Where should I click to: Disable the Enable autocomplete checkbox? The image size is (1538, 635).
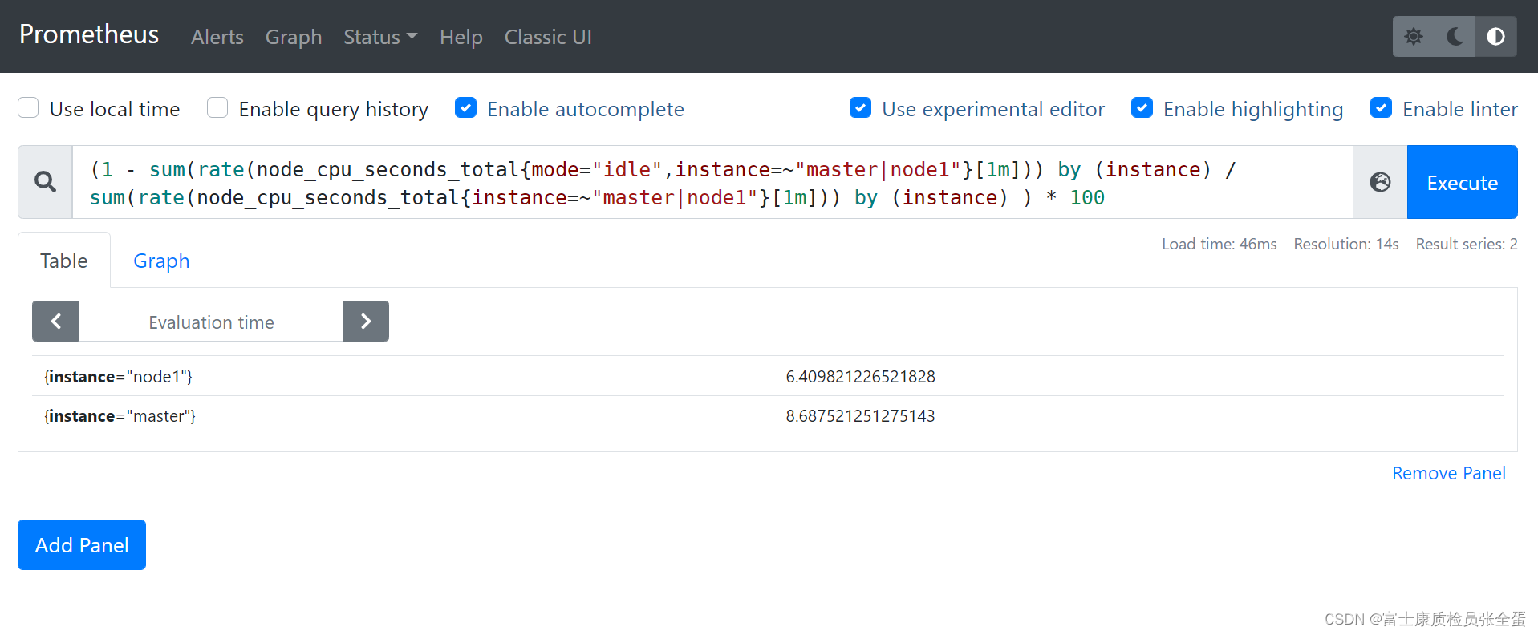coord(465,108)
